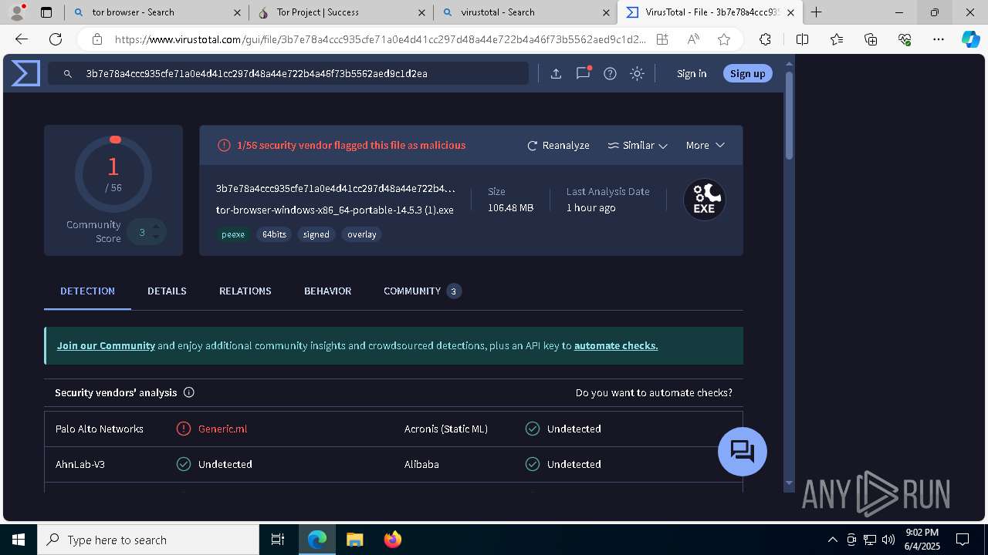Click the Alibaba vendor name
This screenshot has height=555, width=988.
click(421, 464)
